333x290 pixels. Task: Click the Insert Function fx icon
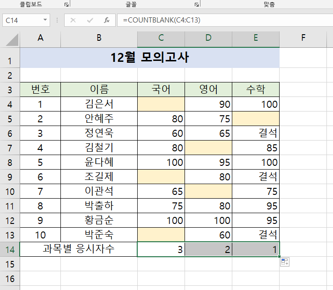(x=107, y=20)
